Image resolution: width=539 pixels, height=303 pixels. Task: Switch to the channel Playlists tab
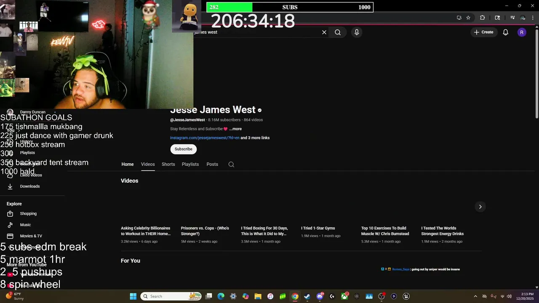(x=190, y=164)
